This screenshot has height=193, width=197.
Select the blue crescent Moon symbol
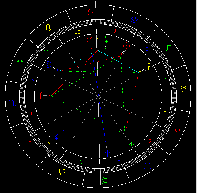49,64
